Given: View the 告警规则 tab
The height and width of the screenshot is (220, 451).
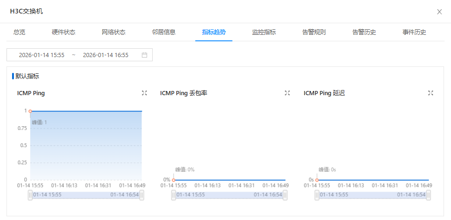Looking at the screenshot, I should [314, 32].
